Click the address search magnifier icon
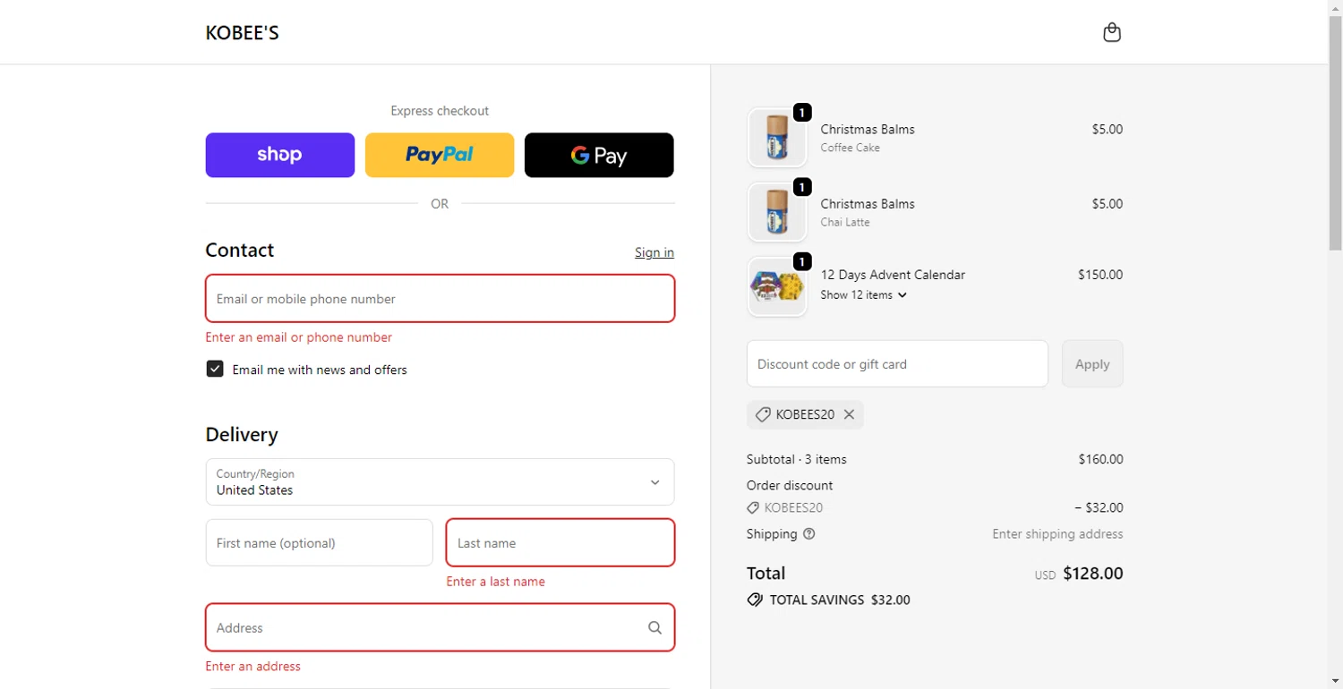This screenshot has width=1343, height=689. (x=655, y=627)
